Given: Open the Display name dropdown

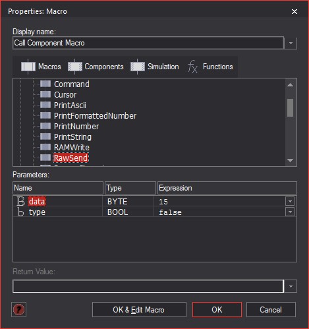Looking at the screenshot, I should pyautogui.click(x=291, y=43).
